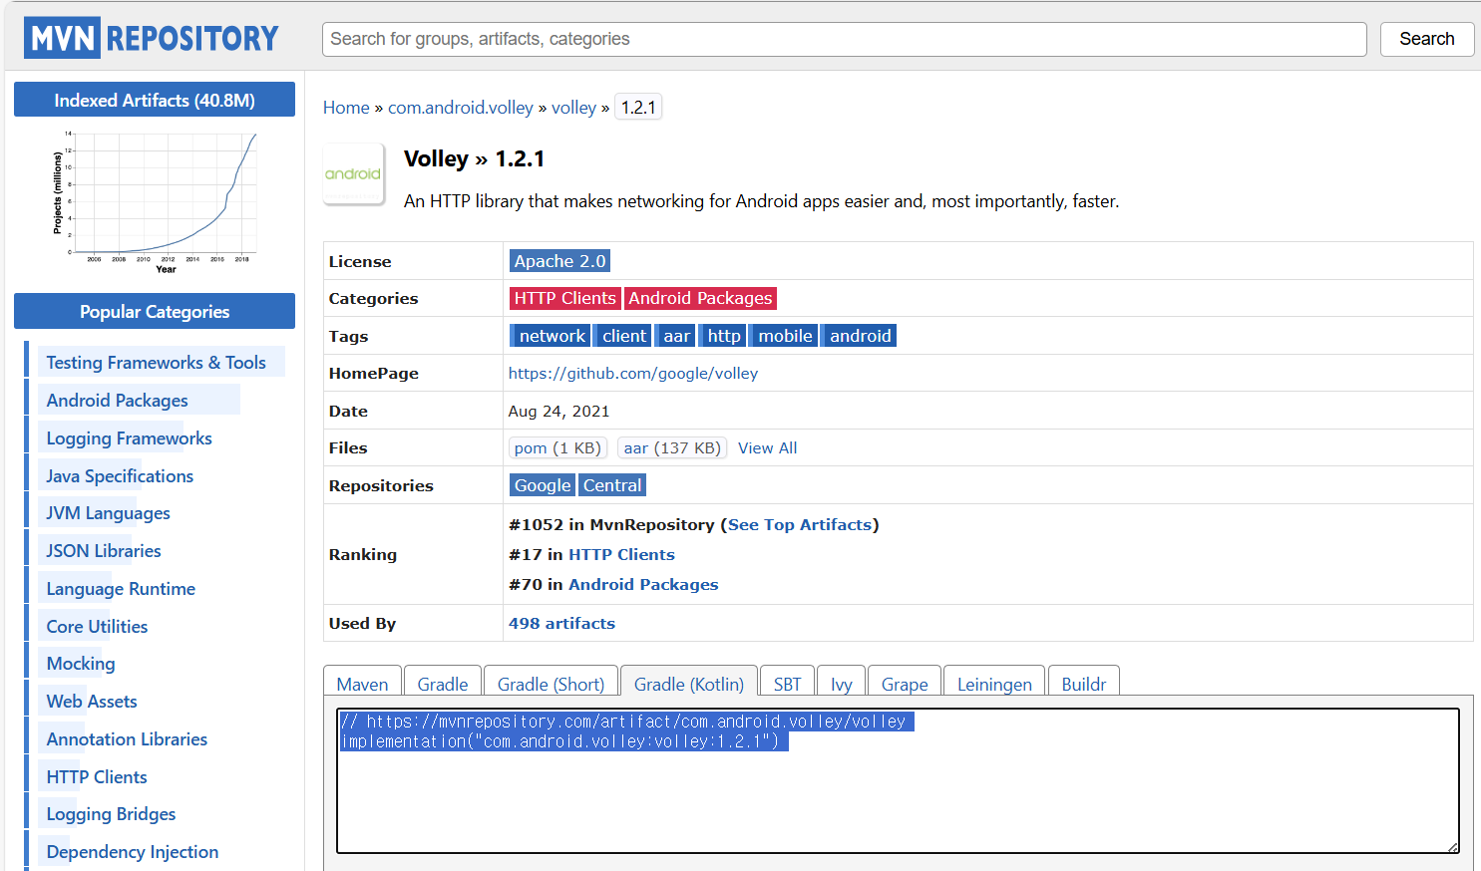Screen dimensions: 1481x871
Task: Open Java Specifications category
Action: click(120, 476)
